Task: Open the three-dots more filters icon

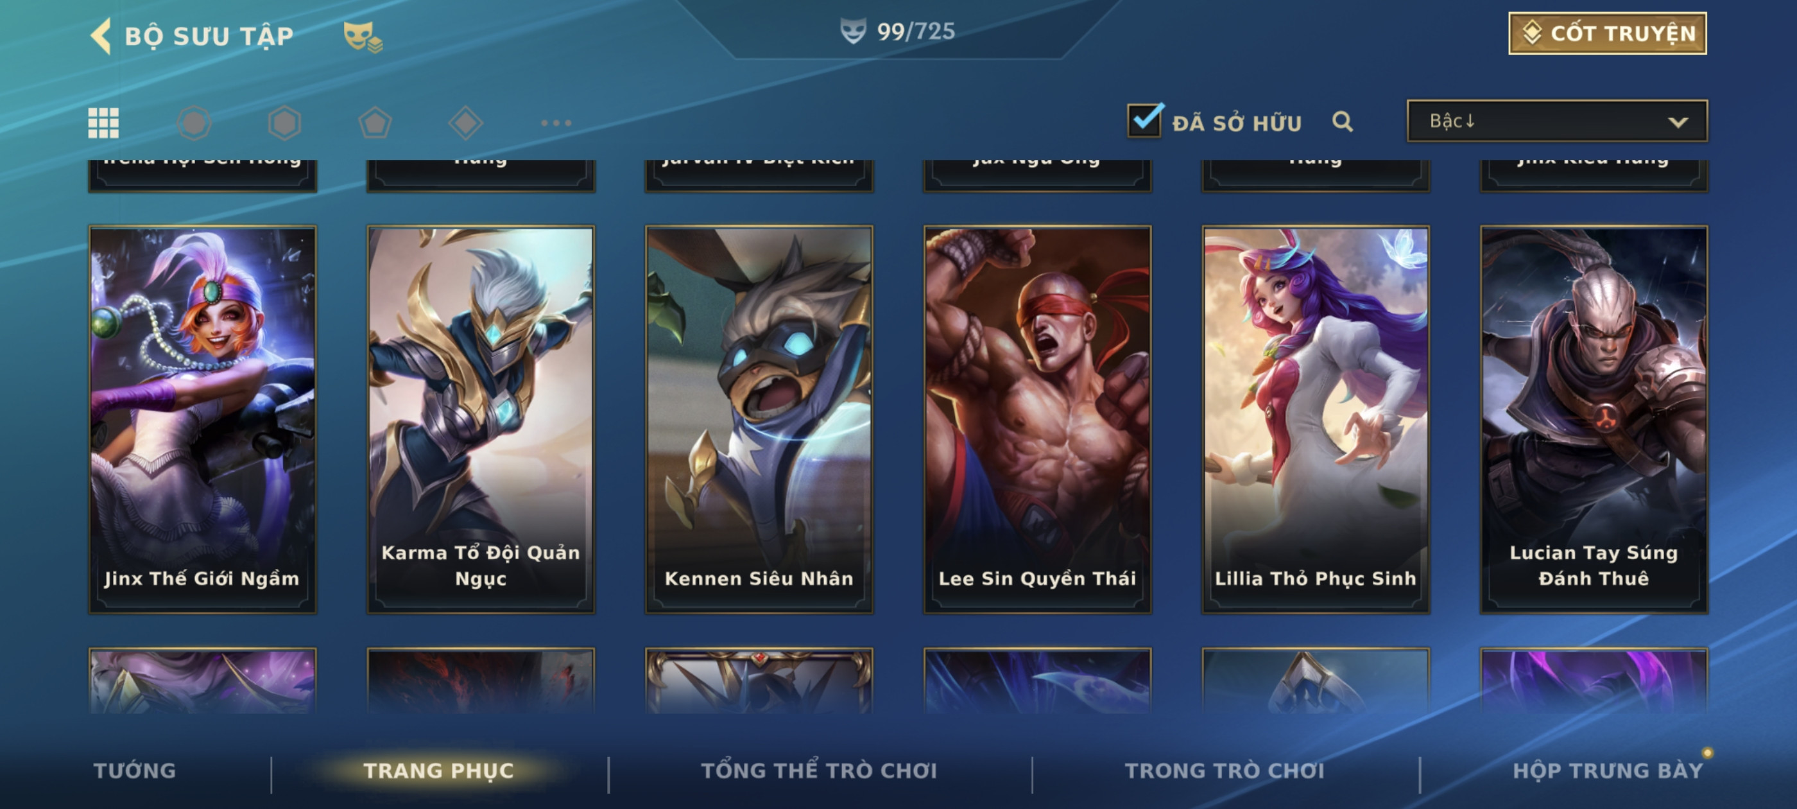Action: tap(556, 123)
